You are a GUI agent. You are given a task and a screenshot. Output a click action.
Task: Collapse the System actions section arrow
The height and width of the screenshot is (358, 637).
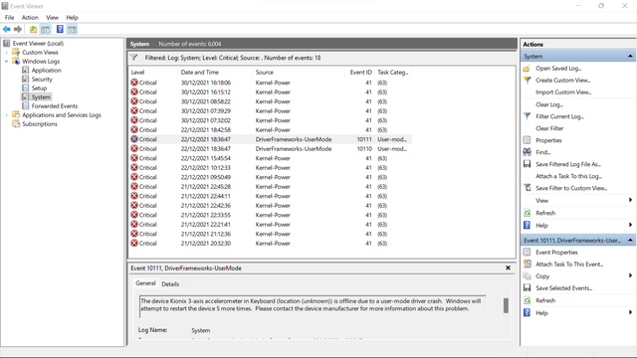(630, 56)
